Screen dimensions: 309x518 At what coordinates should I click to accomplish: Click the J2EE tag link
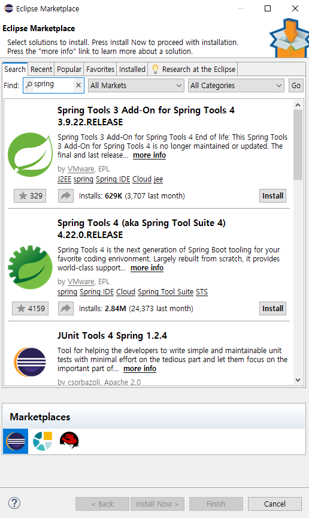[65, 179]
